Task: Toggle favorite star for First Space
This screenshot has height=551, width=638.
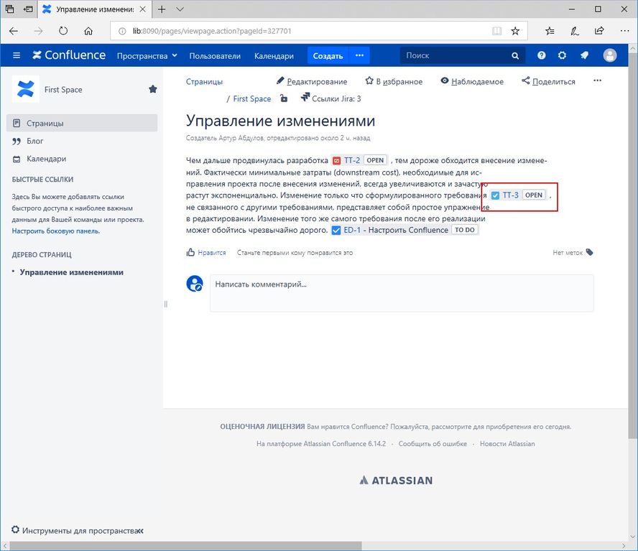Action: [x=153, y=89]
